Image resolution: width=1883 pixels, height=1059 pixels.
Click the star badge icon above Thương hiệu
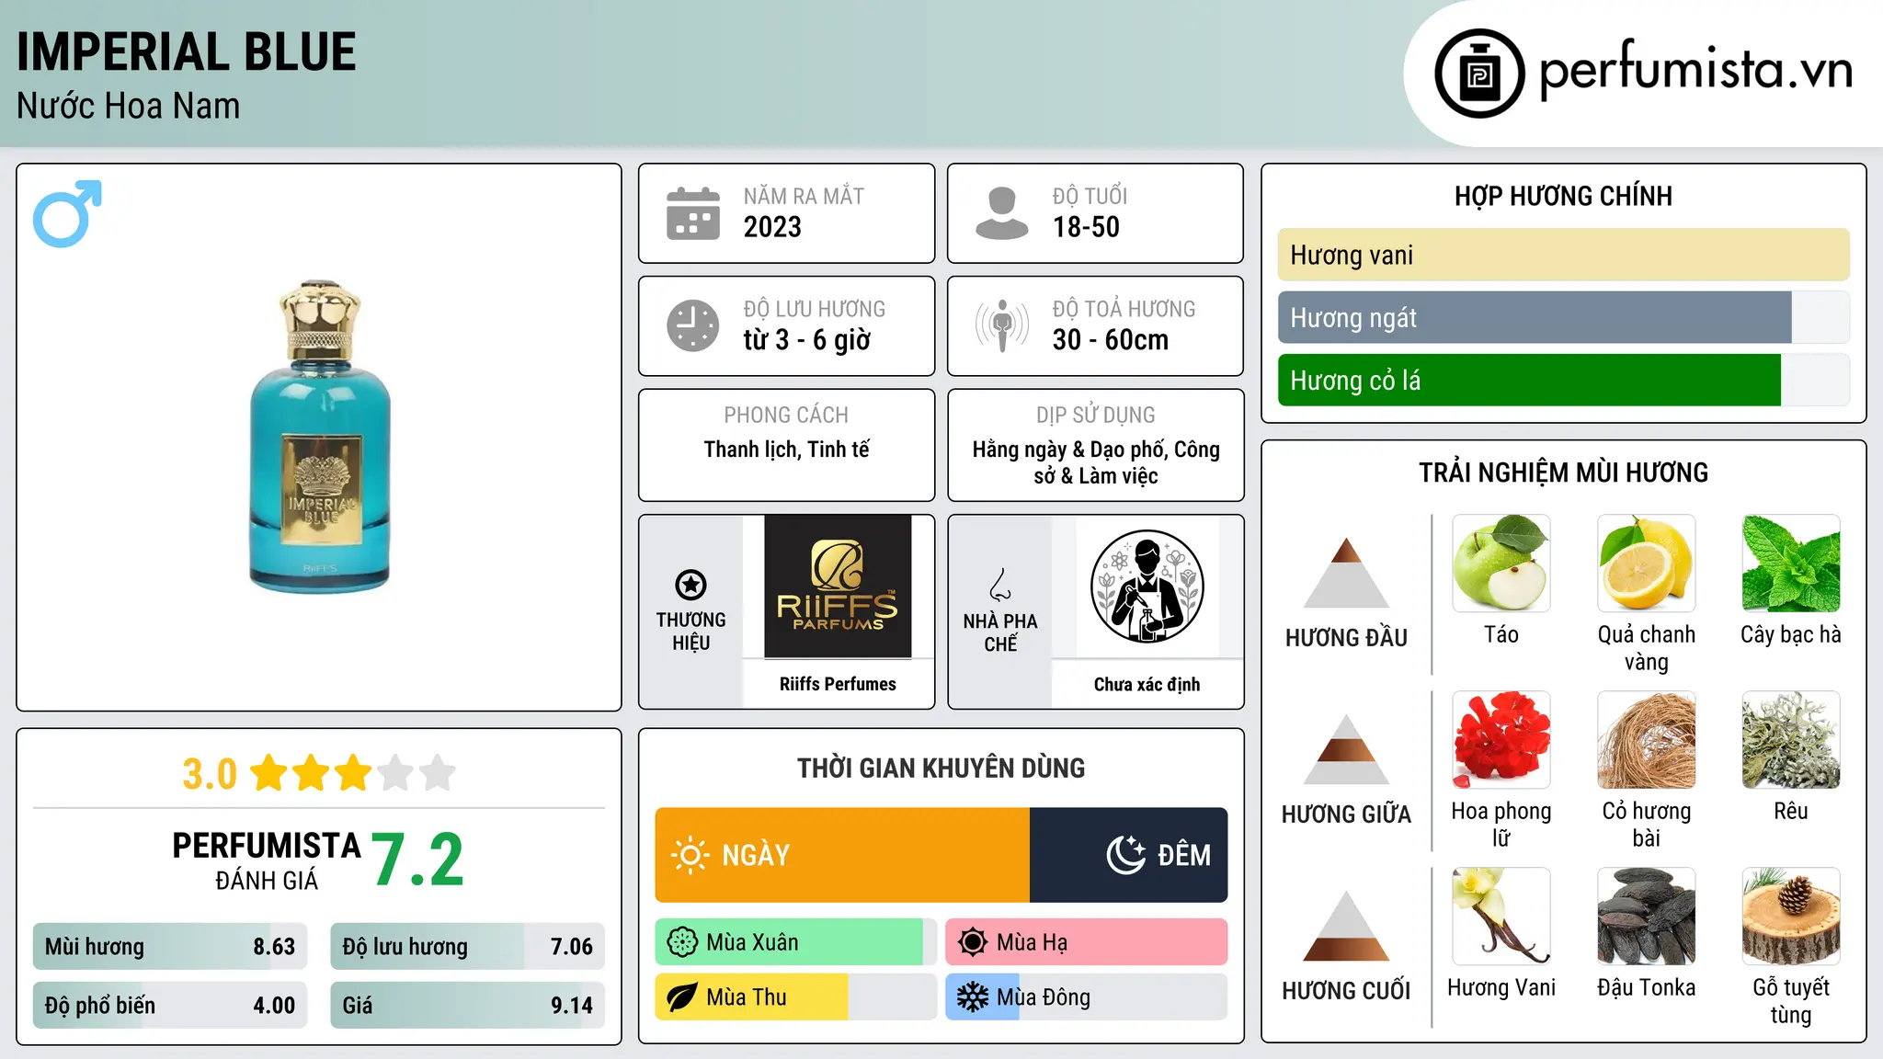(x=690, y=585)
